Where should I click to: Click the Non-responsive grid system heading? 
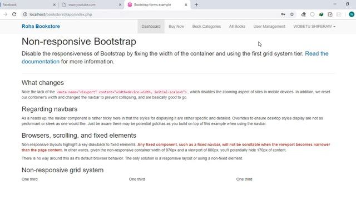click(x=62, y=170)
